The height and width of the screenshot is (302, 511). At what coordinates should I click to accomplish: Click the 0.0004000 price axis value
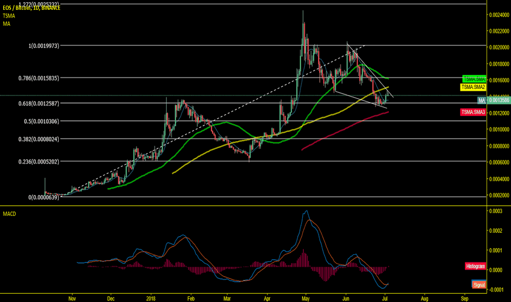coord(499,179)
